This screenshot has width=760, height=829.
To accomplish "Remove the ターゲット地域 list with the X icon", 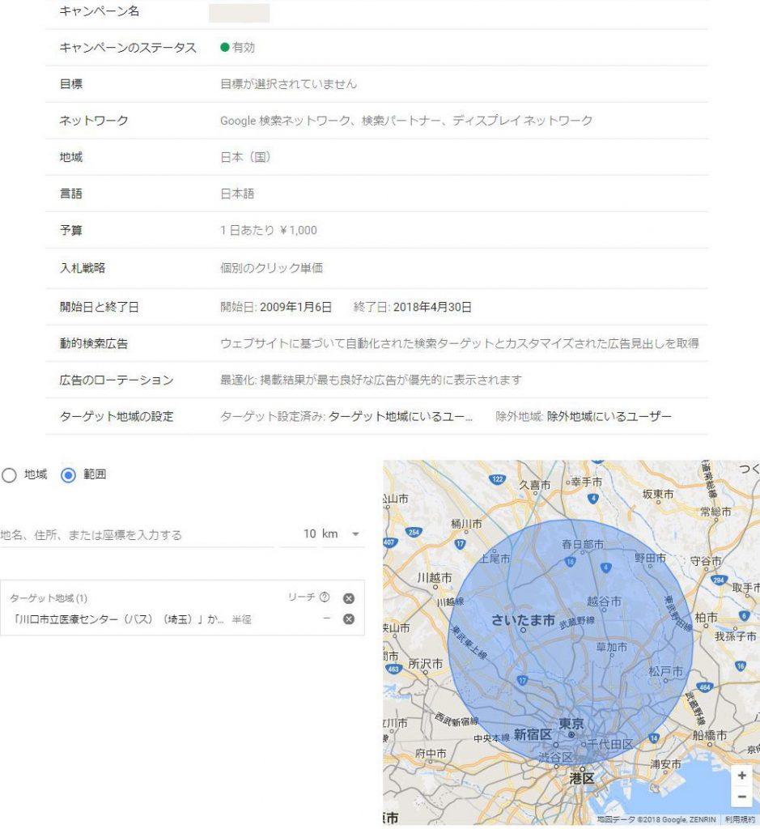I will pyautogui.click(x=348, y=597).
